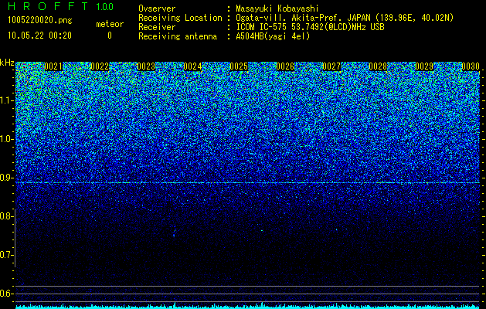486x309 pixels.
Task: Click the kHz axis unit label
Action: pyautogui.click(x=7, y=63)
